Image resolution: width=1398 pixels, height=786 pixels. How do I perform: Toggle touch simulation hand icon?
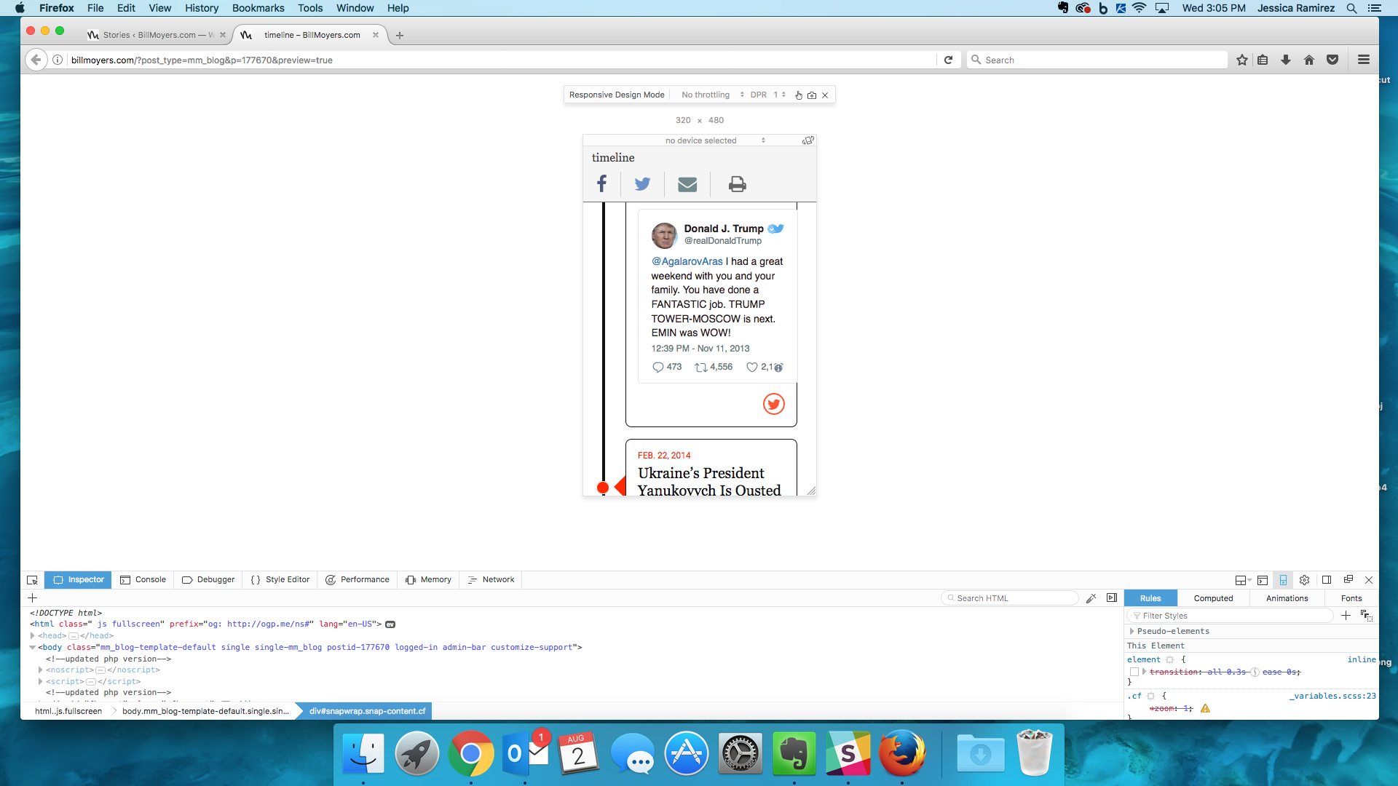tap(799, 95)
